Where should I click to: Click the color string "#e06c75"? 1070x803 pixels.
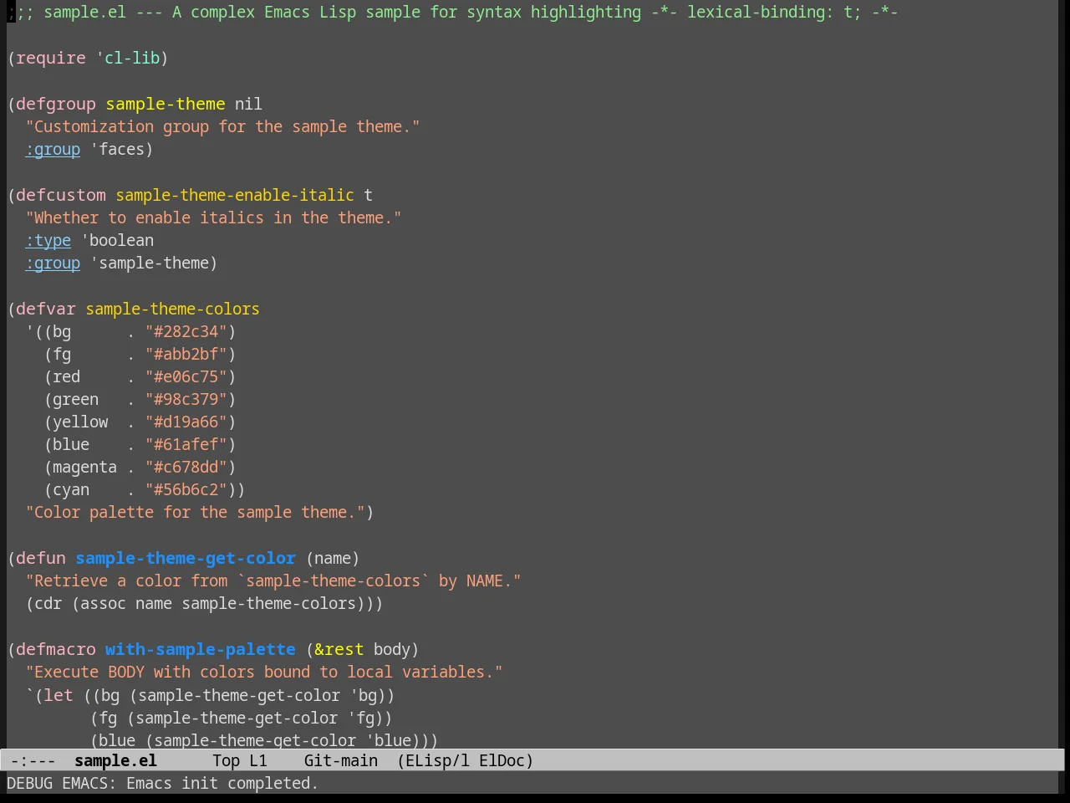click(186, 376)
